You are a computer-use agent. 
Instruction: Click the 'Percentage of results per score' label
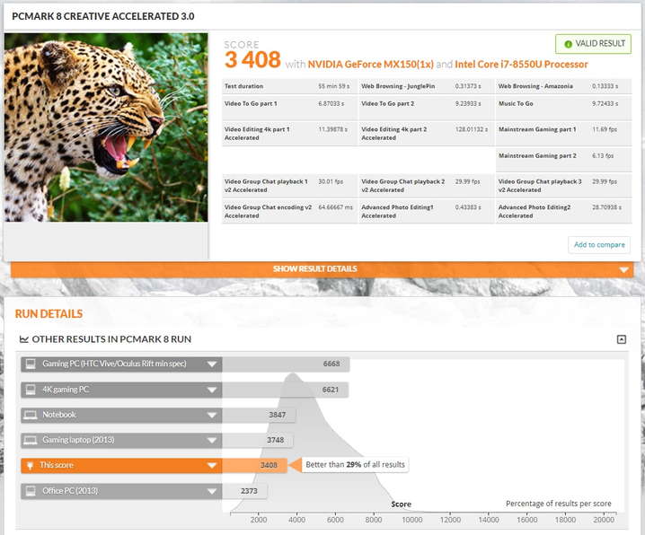click(558, 504)
